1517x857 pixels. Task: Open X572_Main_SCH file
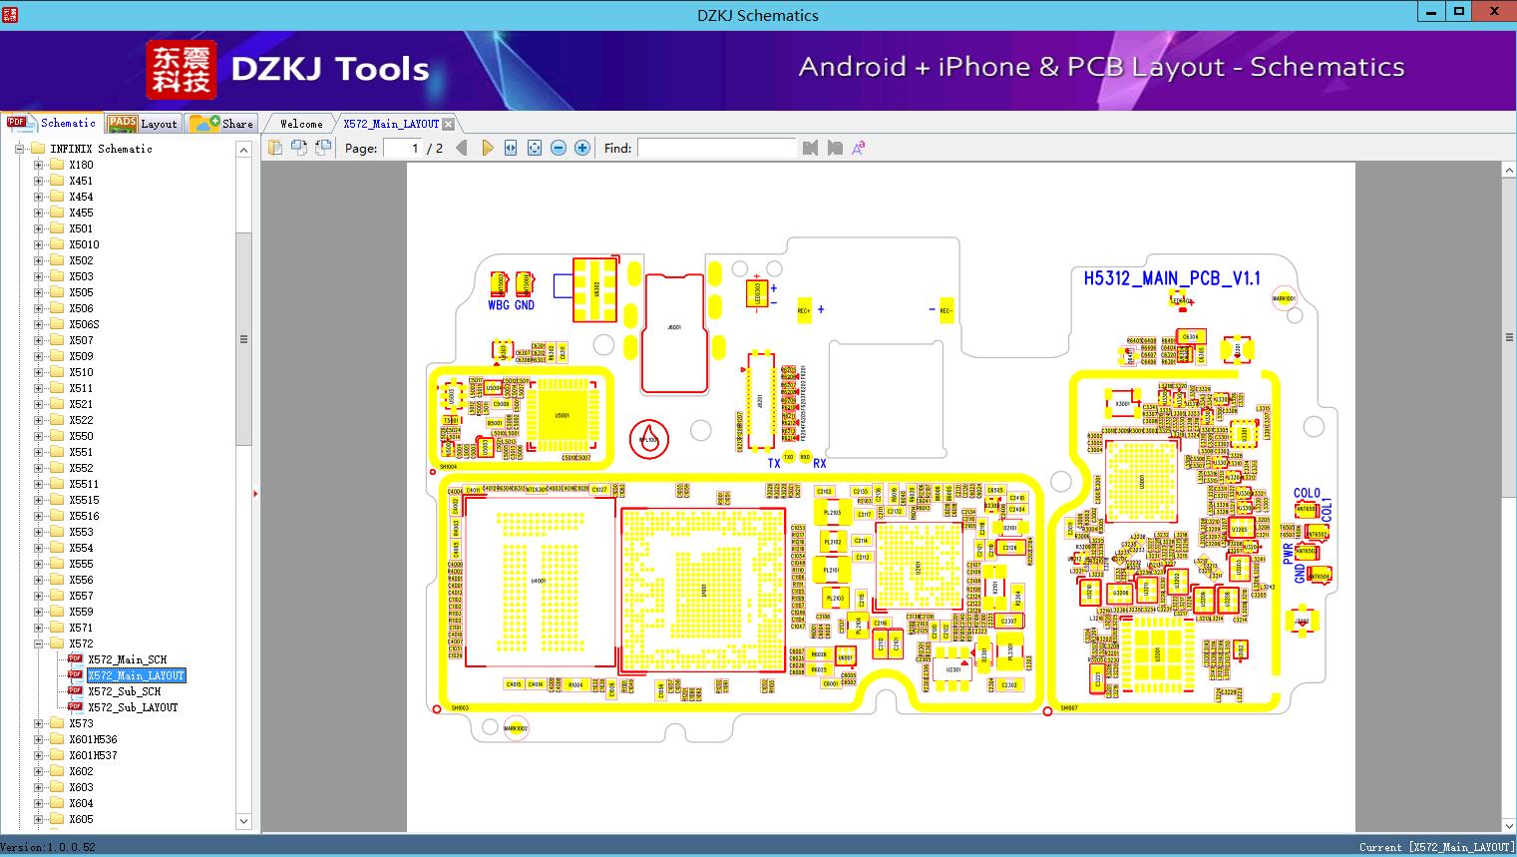click(127, 659)
